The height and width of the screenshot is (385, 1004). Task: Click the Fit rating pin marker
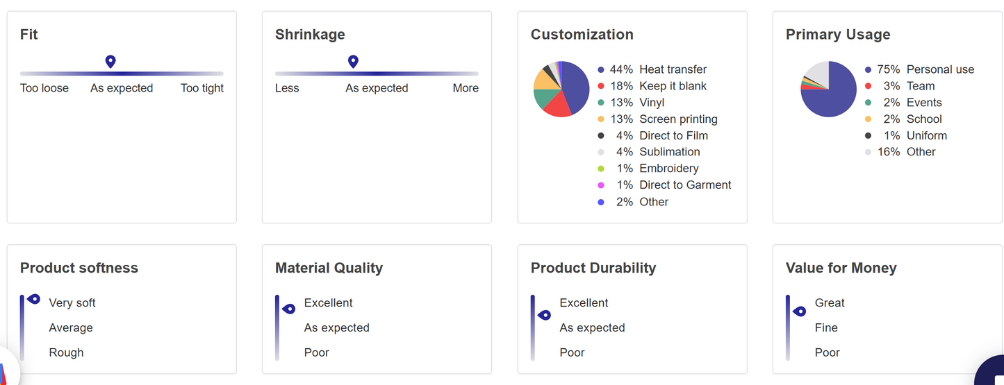coord(110,62)
